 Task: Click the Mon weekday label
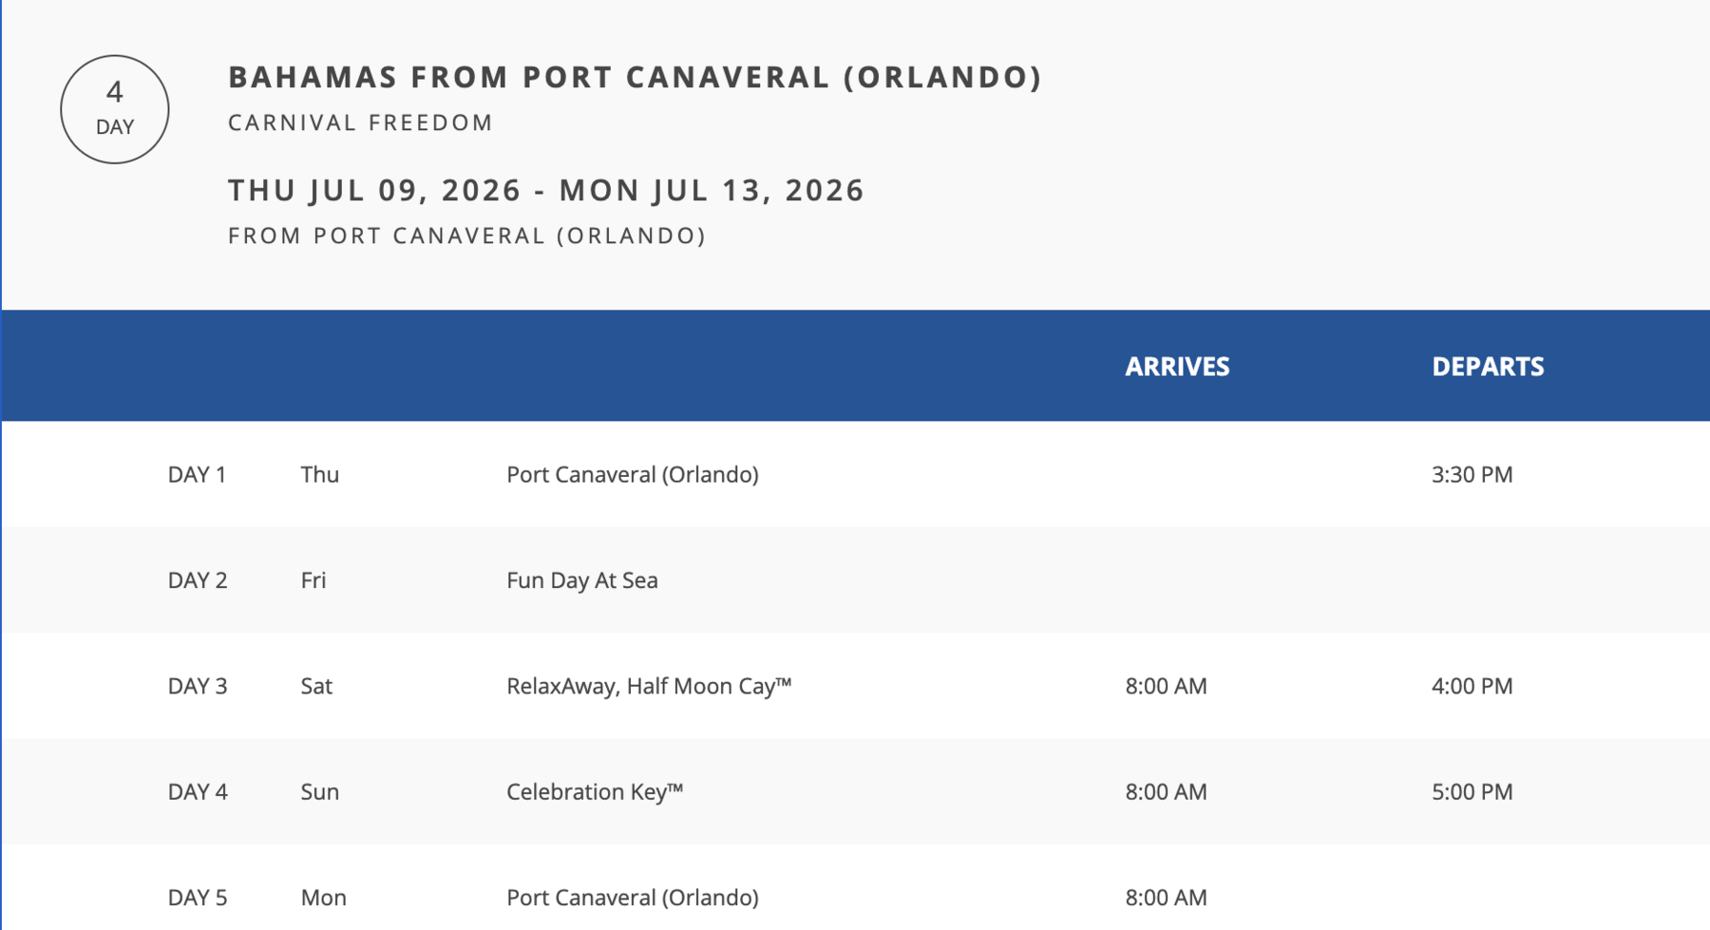point(323,898)
